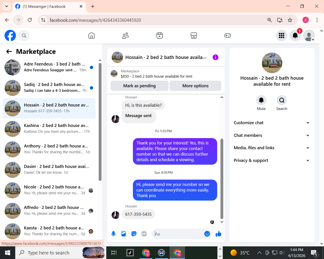Open the Facebook menu grid icon
324x259 pixels.
(x=281, y=36)
